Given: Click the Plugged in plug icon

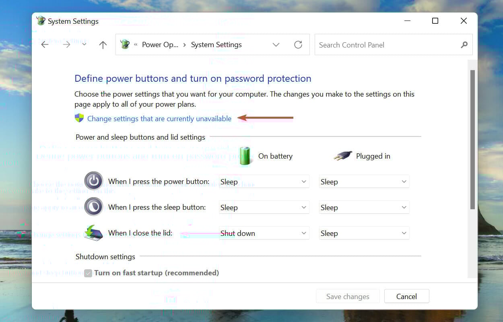Looking at the screenshot, I should (343, 156).
